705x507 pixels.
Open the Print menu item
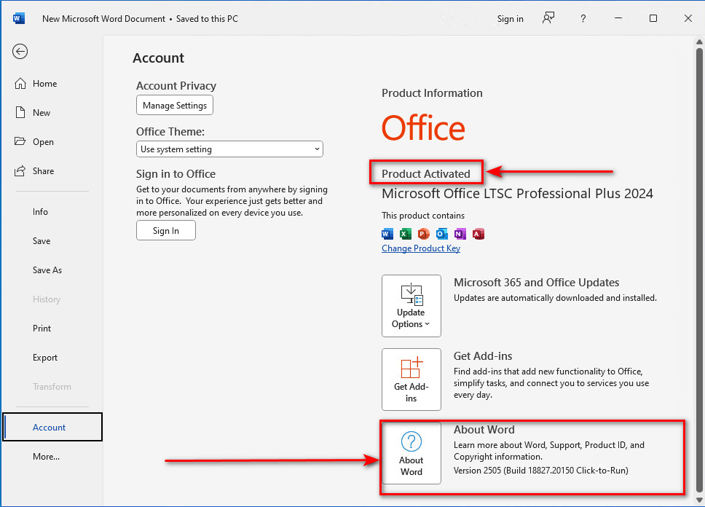(42, 329)
